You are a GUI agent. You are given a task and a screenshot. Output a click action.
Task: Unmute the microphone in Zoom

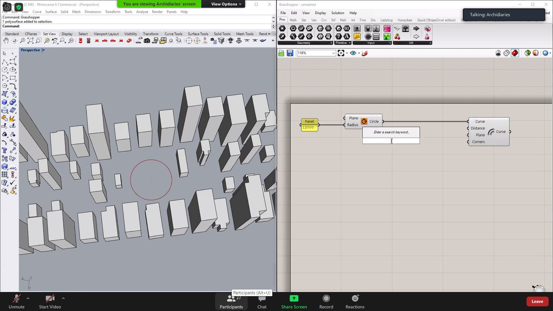pos(16,301)
